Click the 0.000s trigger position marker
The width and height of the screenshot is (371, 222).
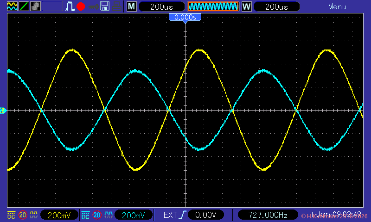(185, 17)
